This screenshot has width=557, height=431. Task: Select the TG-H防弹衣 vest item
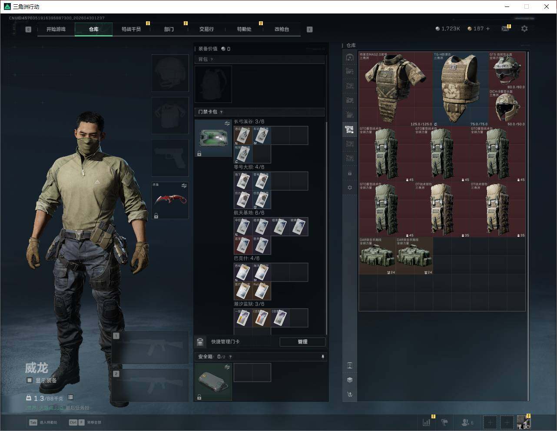pyautogui.click(x=461, y=89)
